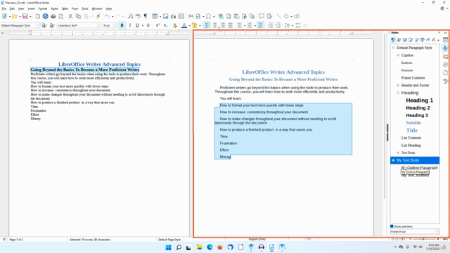Select the Heading 1 style
Viewport: 450px width, 253px height.
(x=419, y=100)
